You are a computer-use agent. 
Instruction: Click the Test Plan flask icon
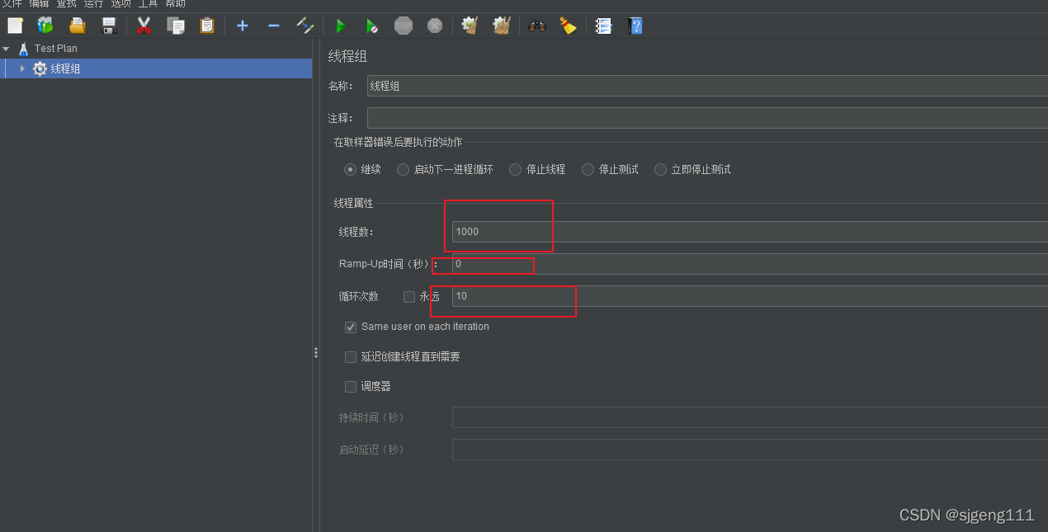click(23, 49)
